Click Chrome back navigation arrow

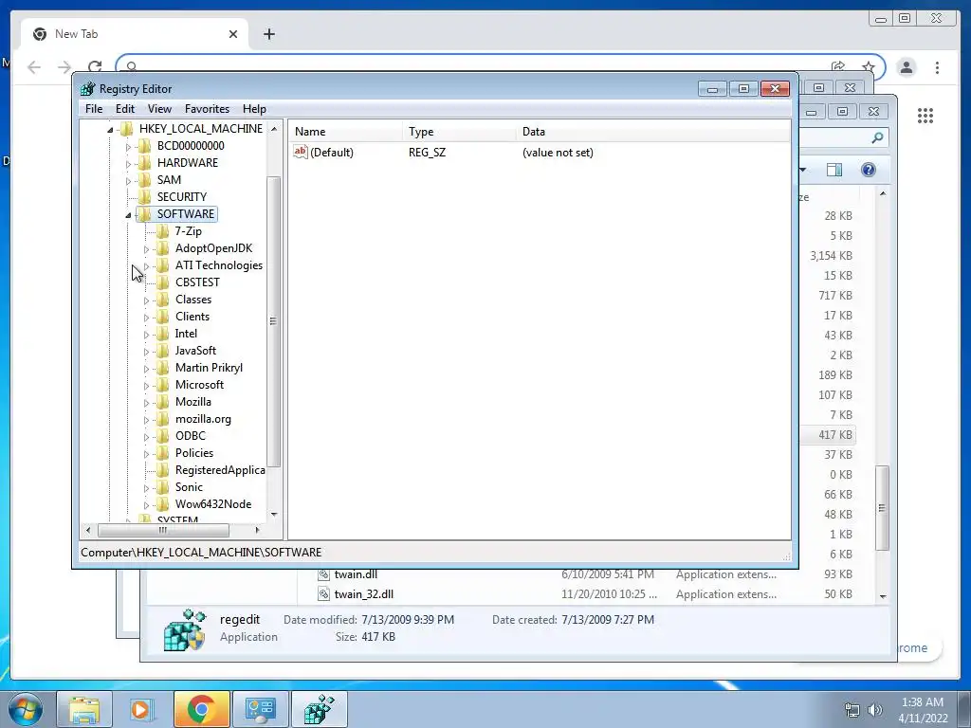(34, 67)
